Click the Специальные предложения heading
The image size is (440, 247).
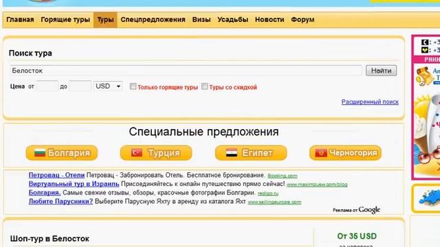203,132
